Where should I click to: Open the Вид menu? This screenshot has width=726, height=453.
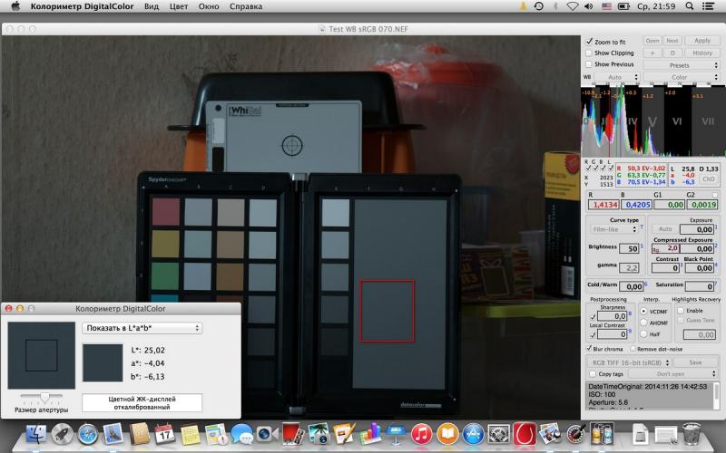click(x=152, y=6)
